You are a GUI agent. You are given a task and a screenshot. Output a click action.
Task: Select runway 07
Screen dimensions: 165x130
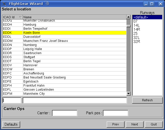[x=147, y=21]
